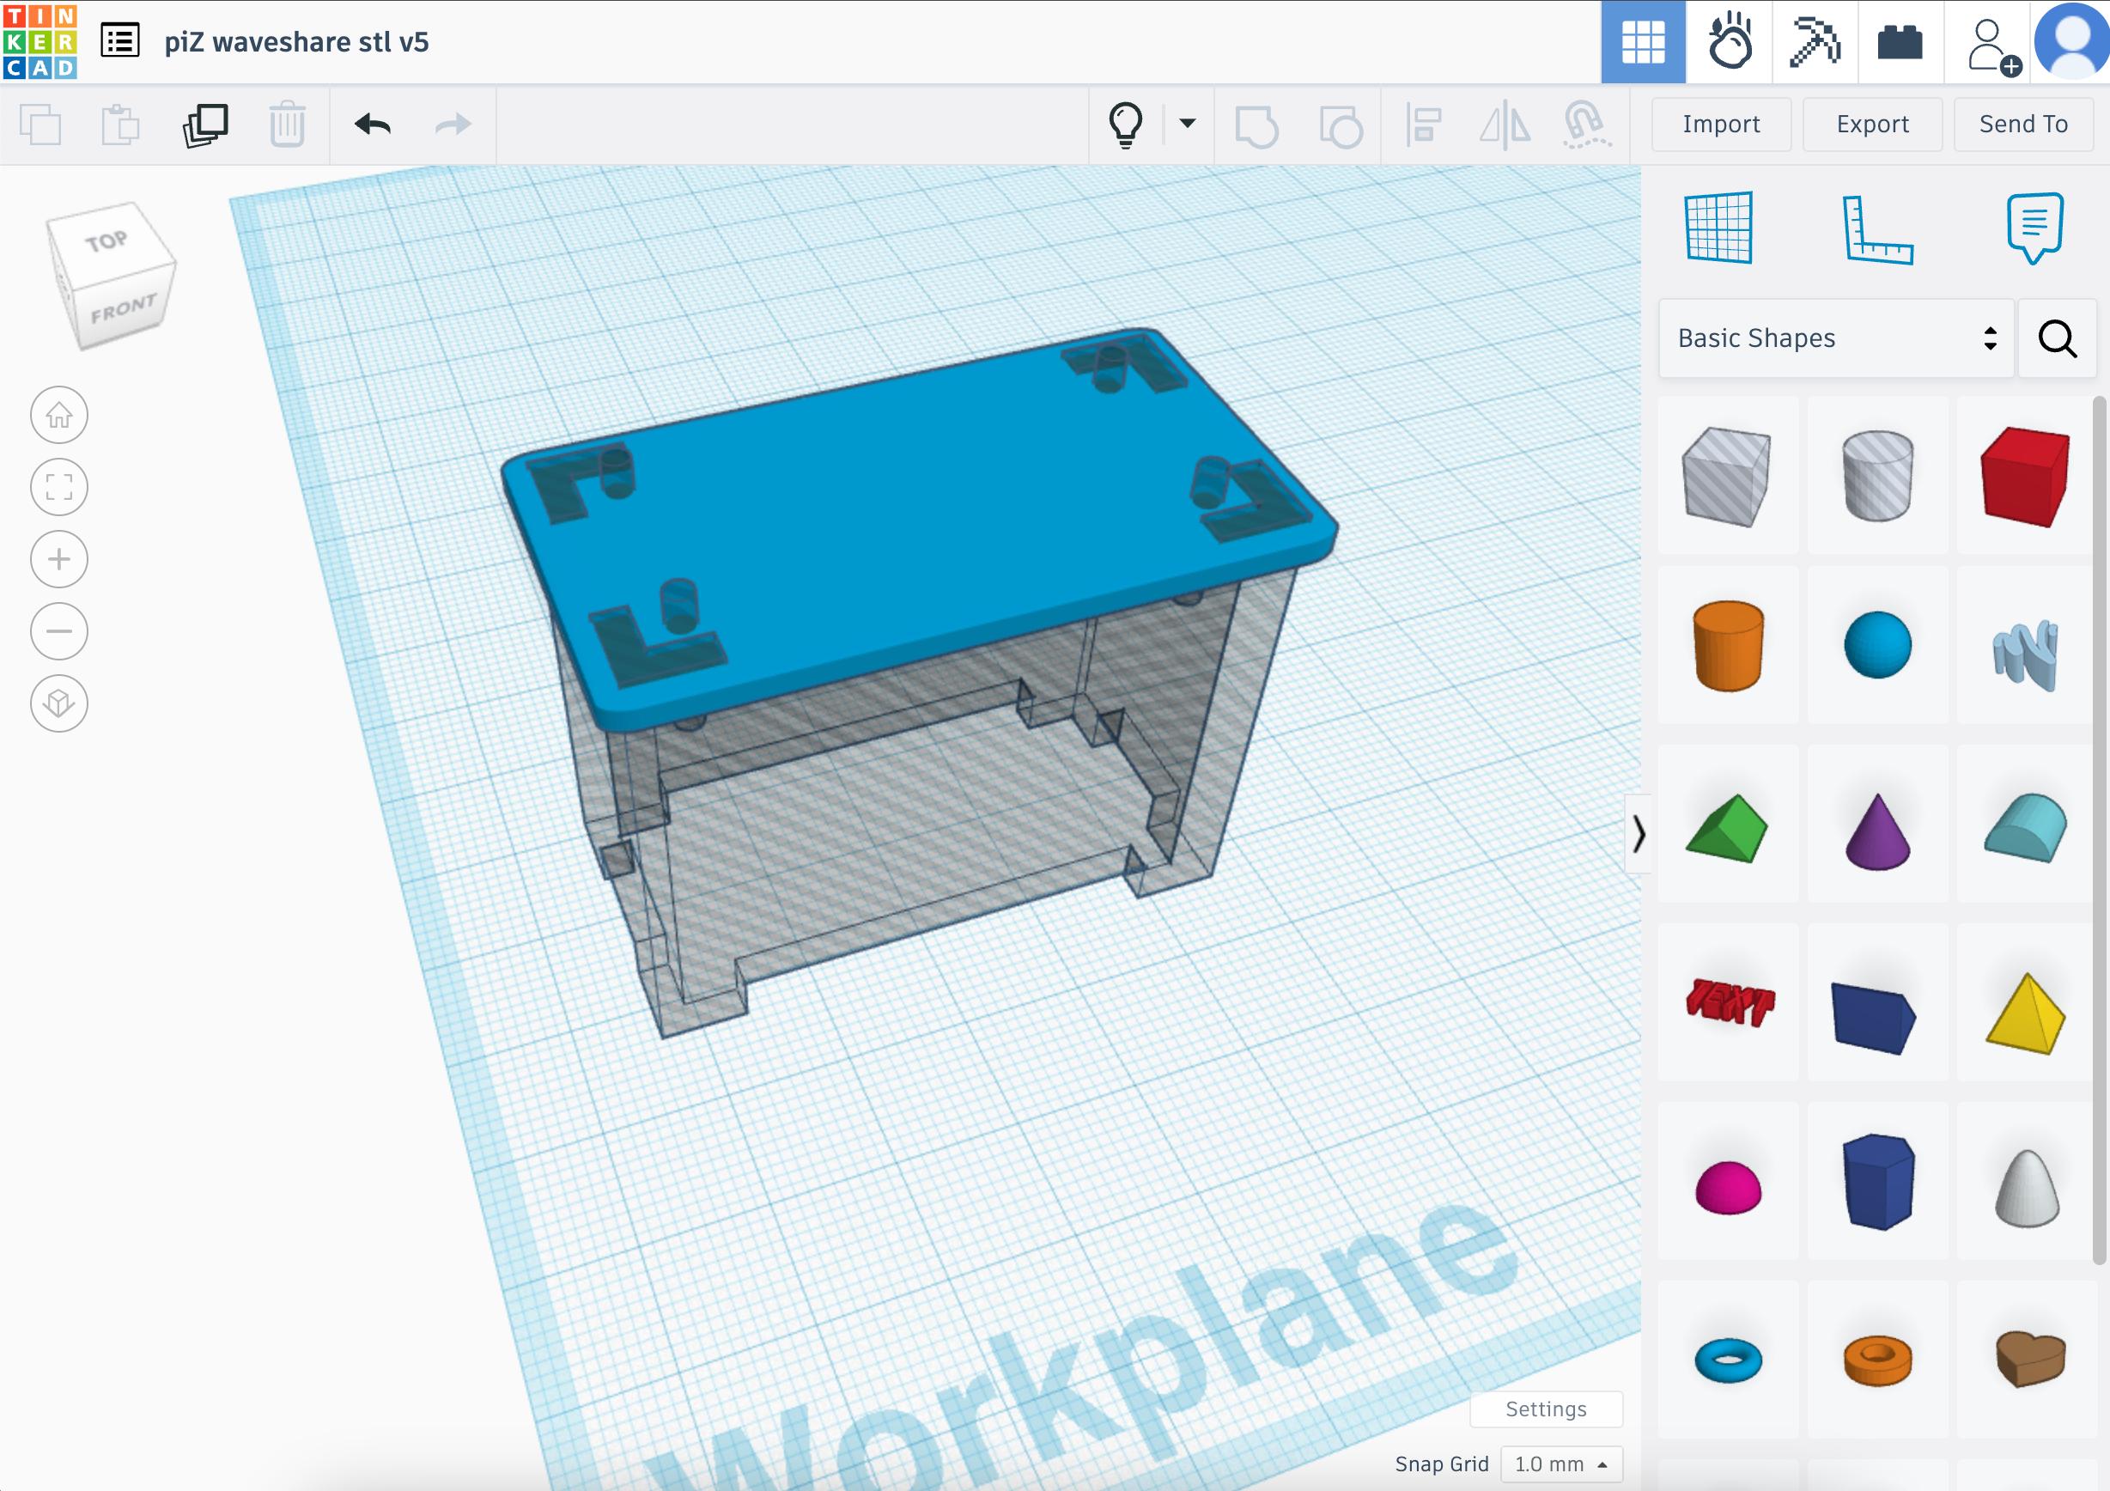Select the magenta Half Sphere shape
This screenshot has width=2110, height=1491.
pos(1728,1188)
